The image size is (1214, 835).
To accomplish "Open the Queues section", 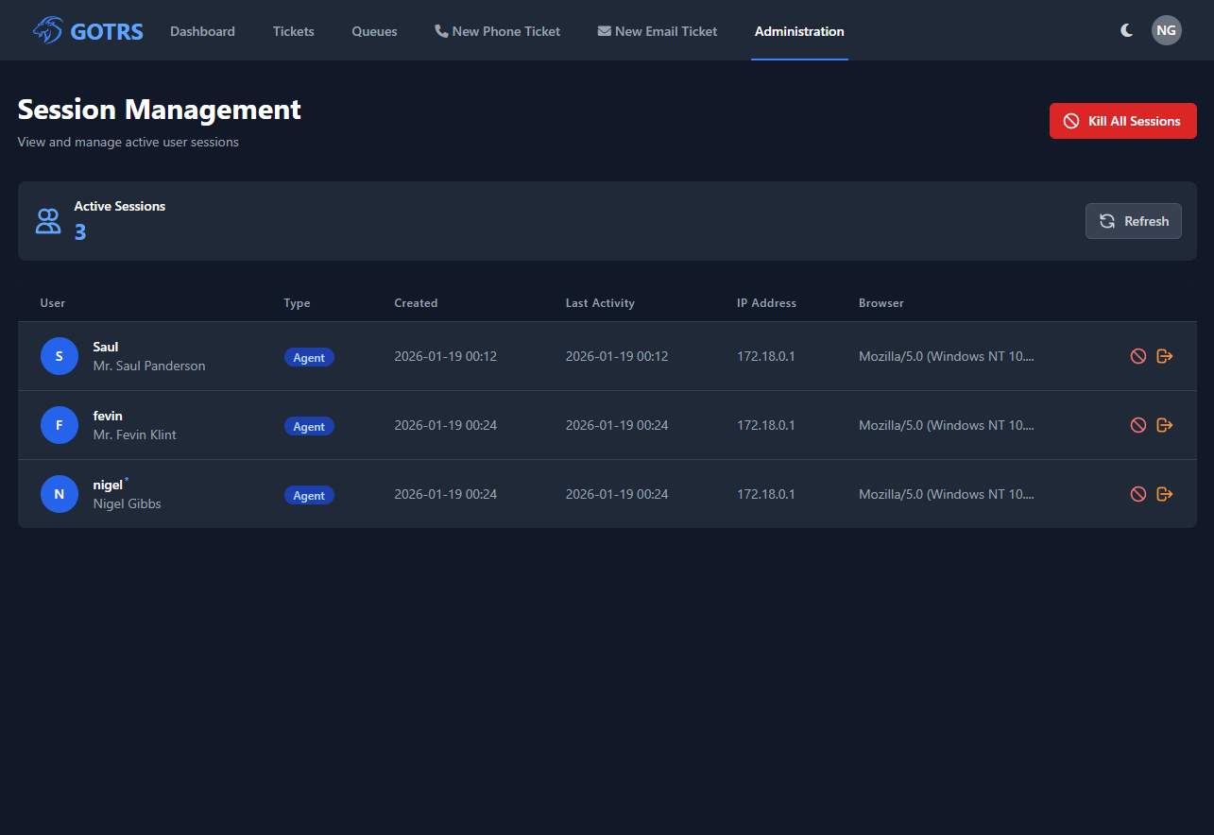I will 374,30.
